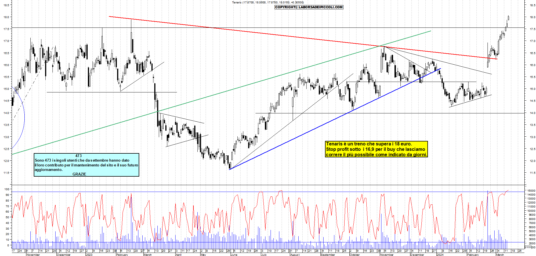Click the '70' oscillator axis value
The width and height of the screenshot is (536, 256).
tap(7, 206)
